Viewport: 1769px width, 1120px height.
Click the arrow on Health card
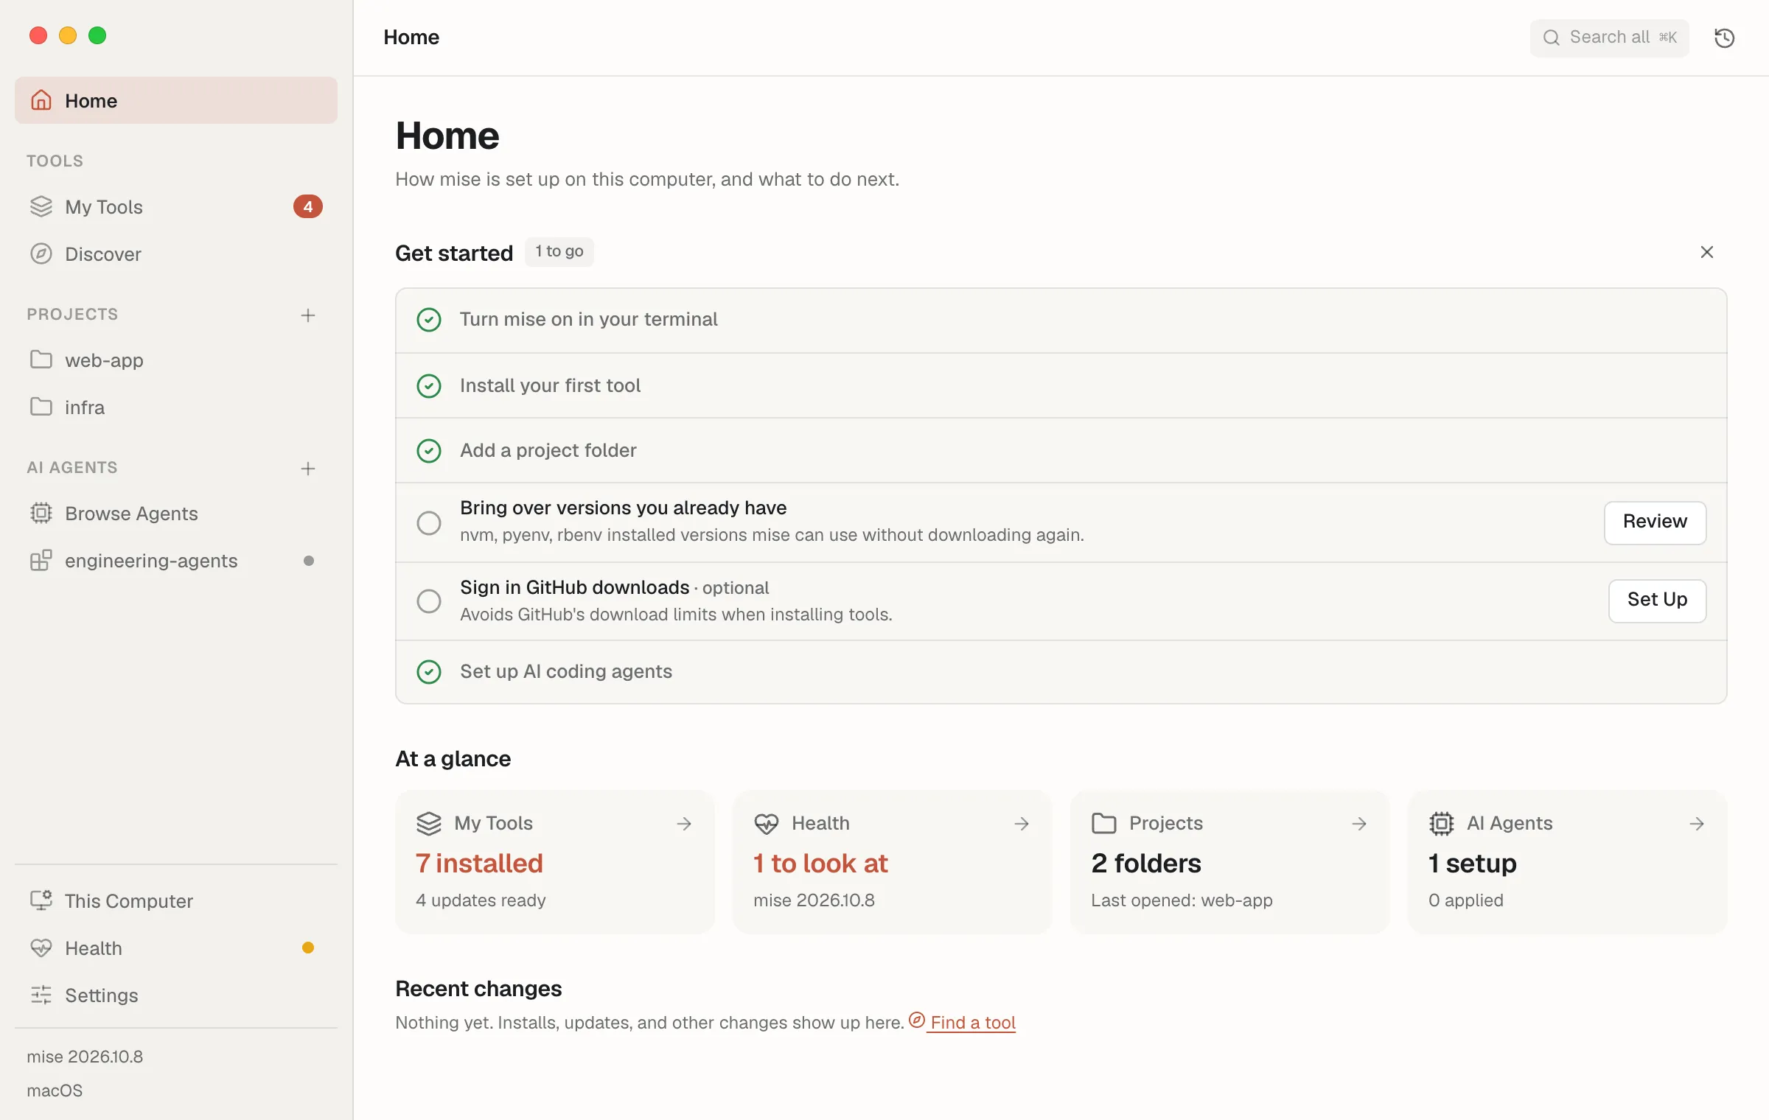click(x=1022, y=823)
